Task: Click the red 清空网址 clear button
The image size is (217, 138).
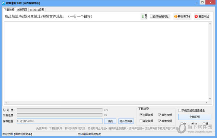Action: click(x=202, y=17)
